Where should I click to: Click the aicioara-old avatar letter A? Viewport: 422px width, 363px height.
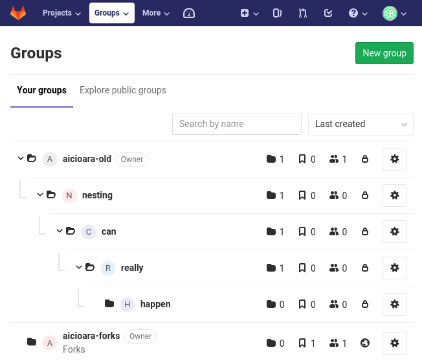click(x=50, y=159)
